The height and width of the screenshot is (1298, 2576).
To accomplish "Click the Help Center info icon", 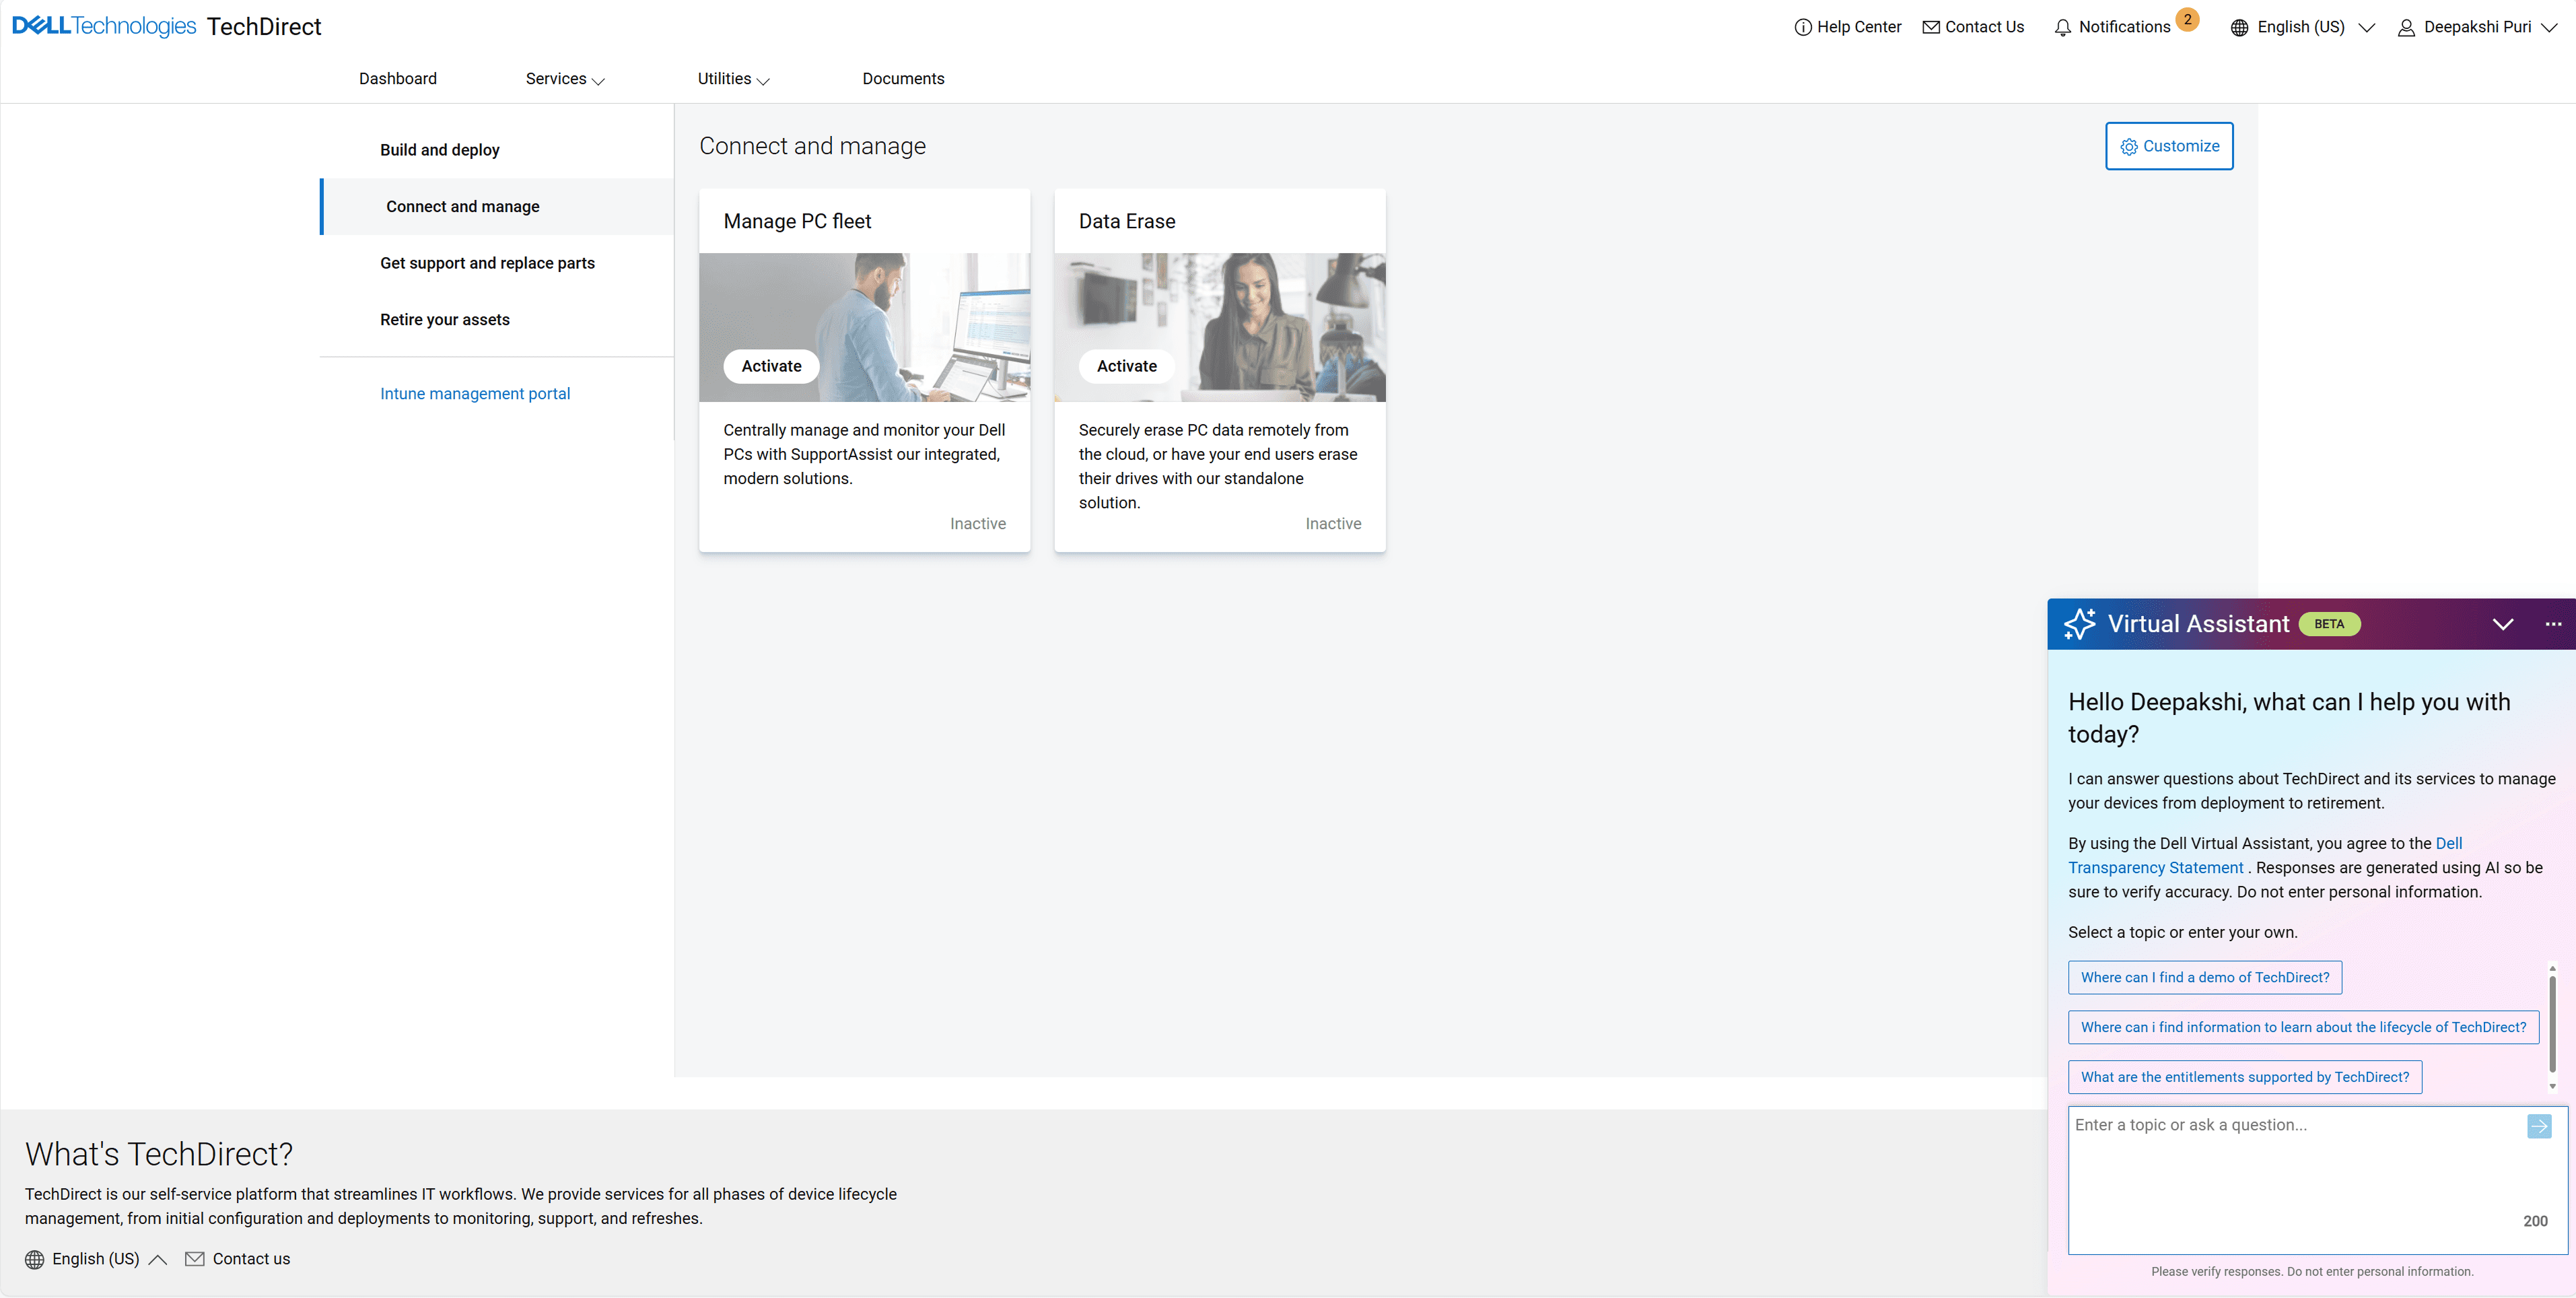I will 1803,28.
